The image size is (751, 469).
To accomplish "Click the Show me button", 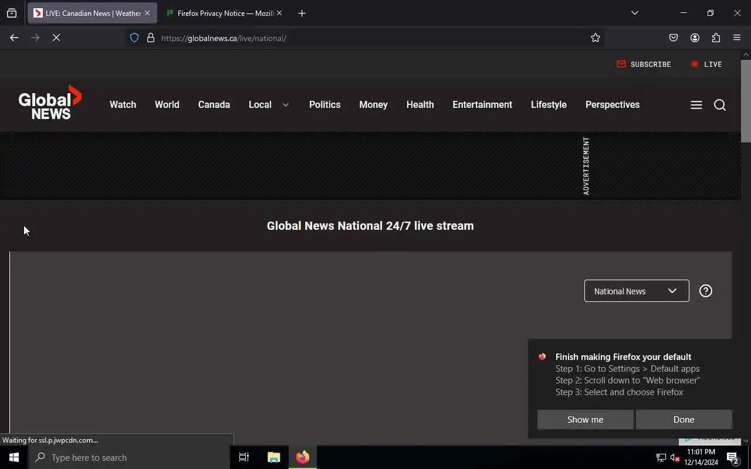I will coord(585,419).
